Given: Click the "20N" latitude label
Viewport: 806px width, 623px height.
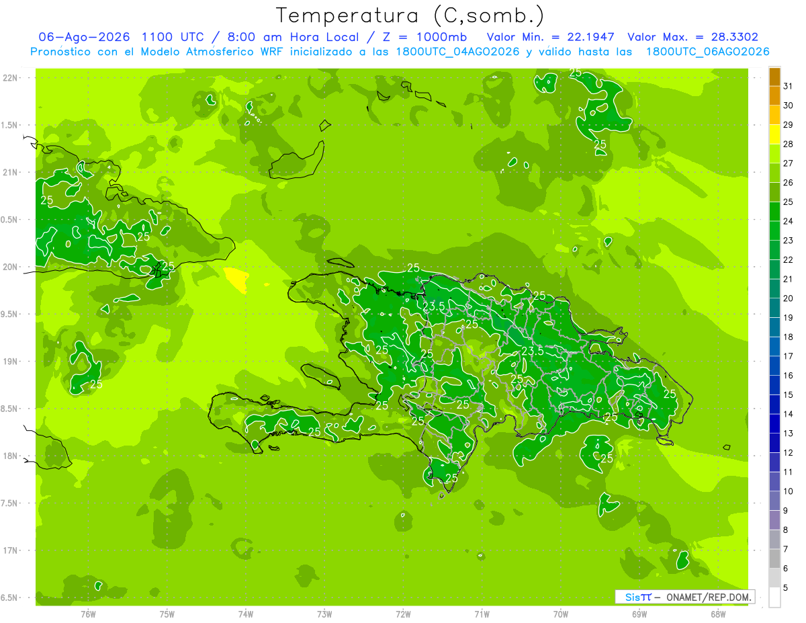Looking at the screenshot, I should click(10, 267).
